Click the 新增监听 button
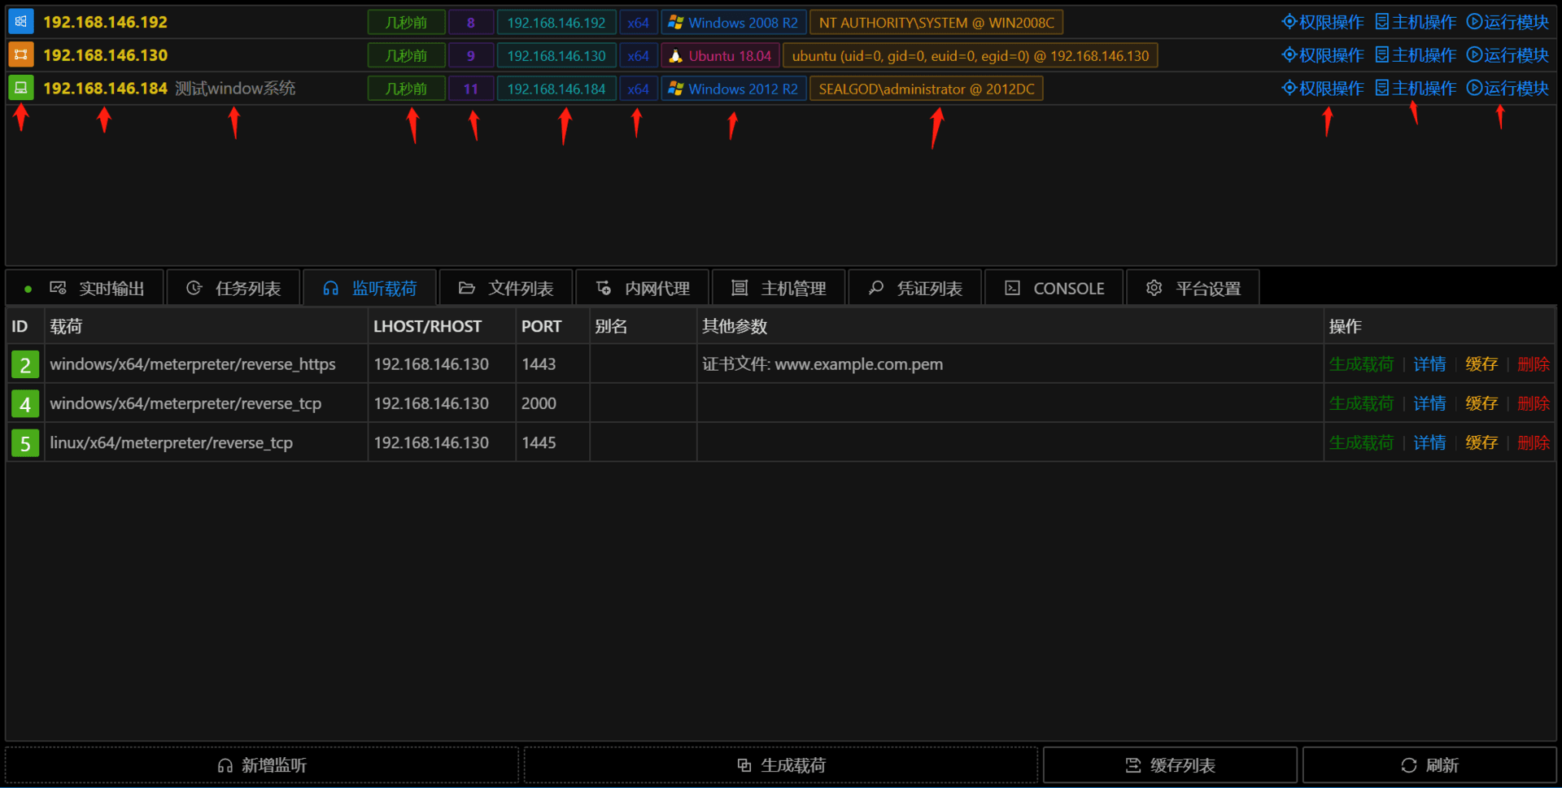1562x788 pixels. [x=262, y=765]
